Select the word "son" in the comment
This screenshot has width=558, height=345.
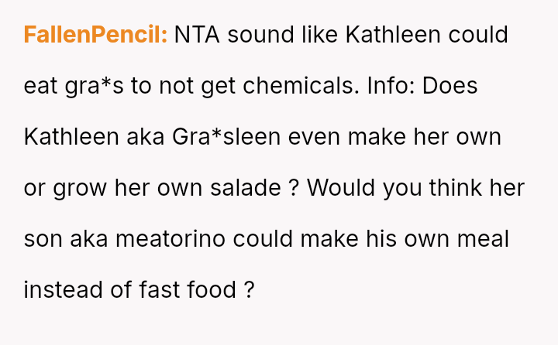(x=43, y=239)
